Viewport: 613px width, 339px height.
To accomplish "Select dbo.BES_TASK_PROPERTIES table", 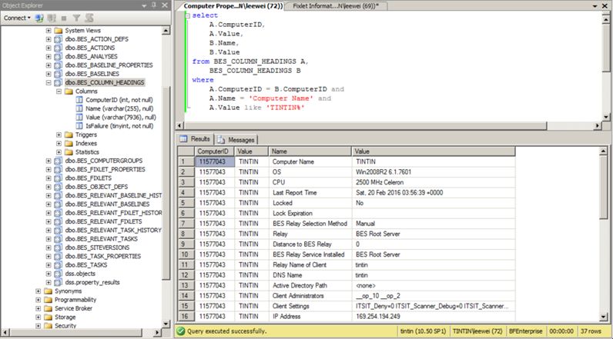I will click(103, 256).
